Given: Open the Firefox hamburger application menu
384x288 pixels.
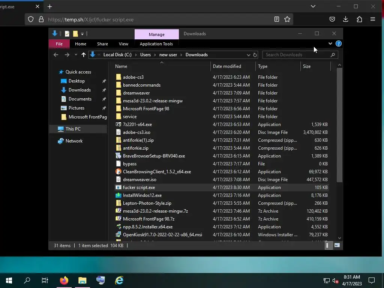Looking at the screenshot, I should point(373,19).
